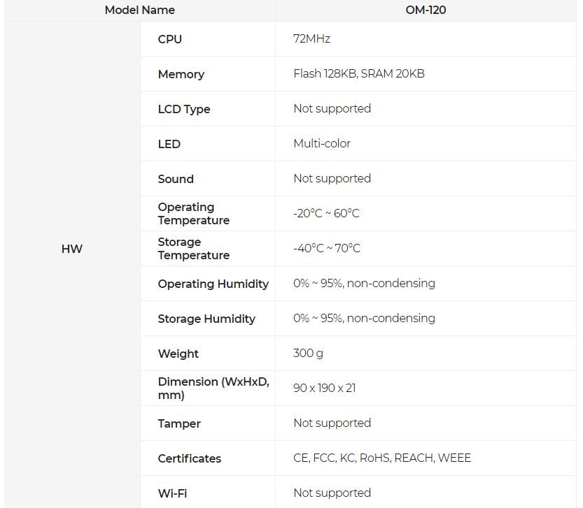This screenshot has width=583, height=508.
Task: Select the Multi-color value
Action: pyautogui.click(x=322, y=143)
